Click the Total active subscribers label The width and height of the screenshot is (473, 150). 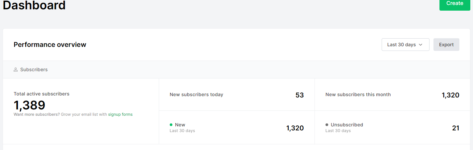coord(42,94)
